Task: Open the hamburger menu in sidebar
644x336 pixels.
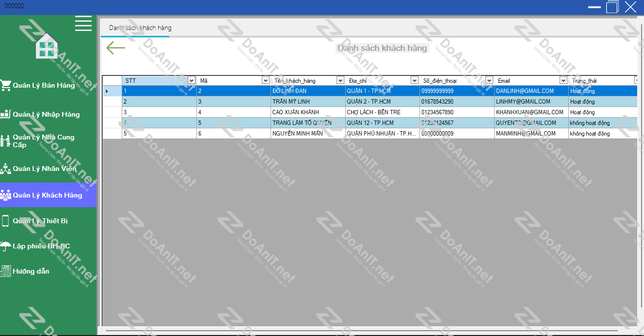Action: tap(83, 23)
